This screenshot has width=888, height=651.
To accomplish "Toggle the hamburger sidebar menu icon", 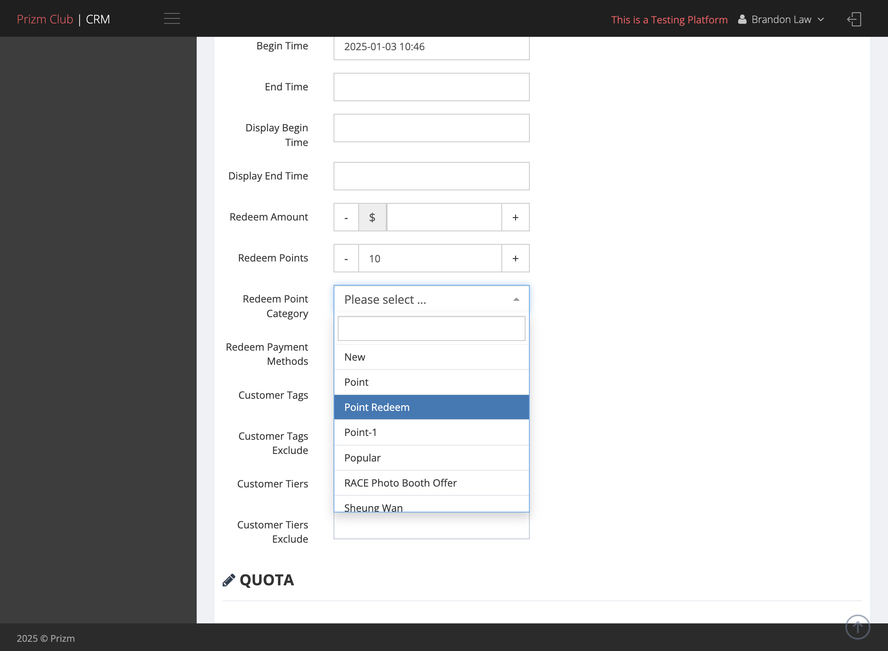I will 172,19.
